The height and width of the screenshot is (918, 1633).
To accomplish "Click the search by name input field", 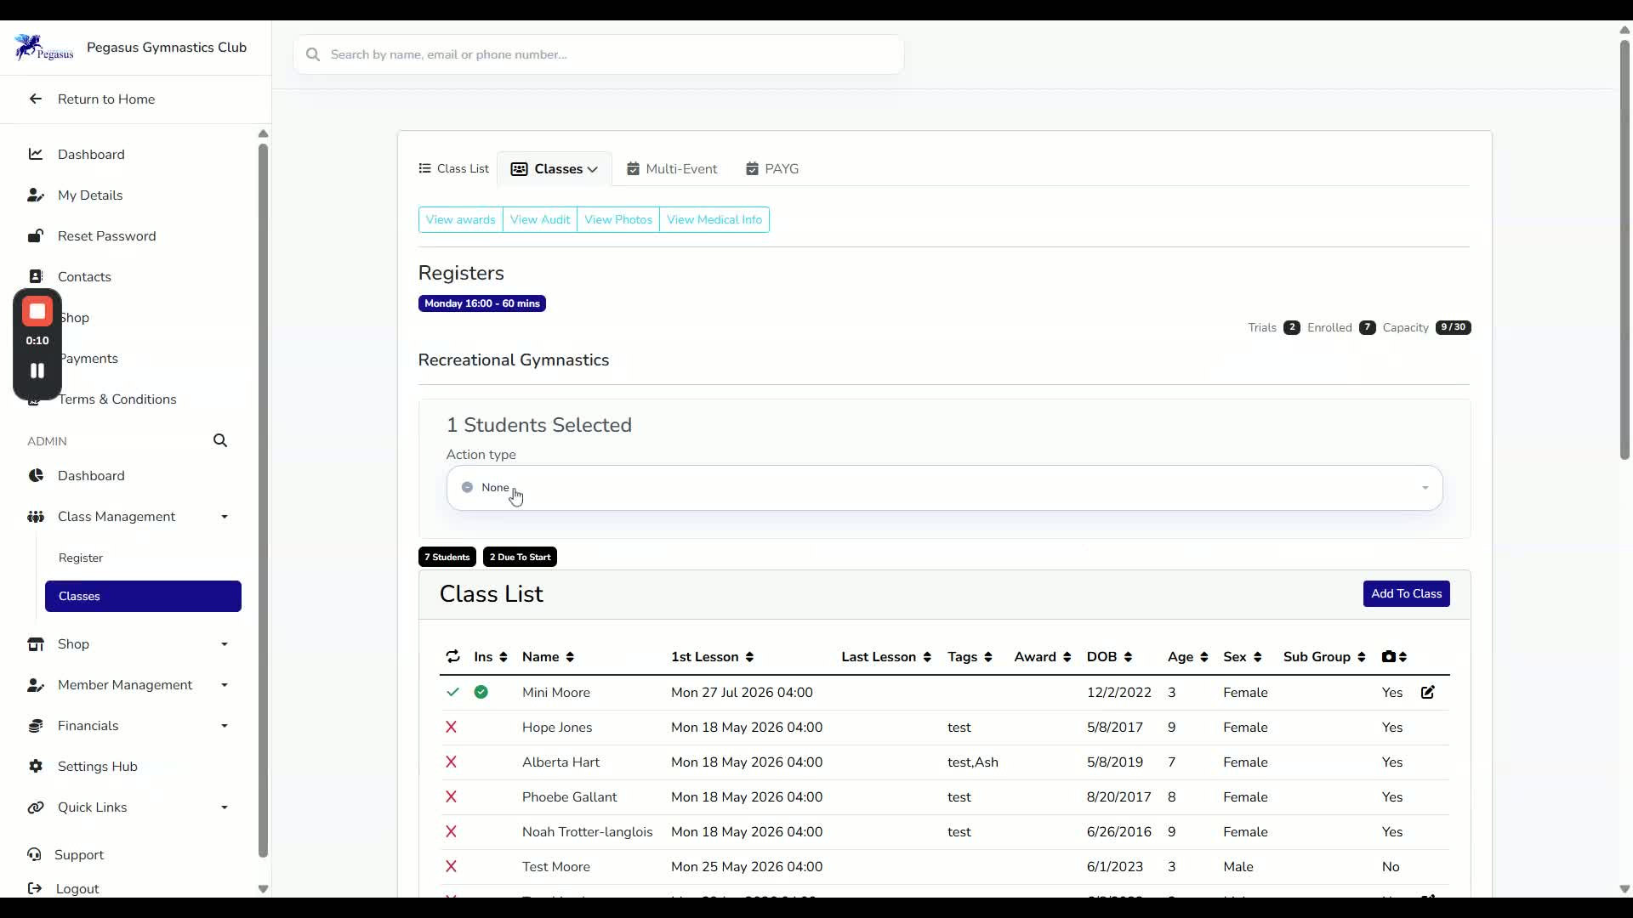I will click(x=599, y=54).
